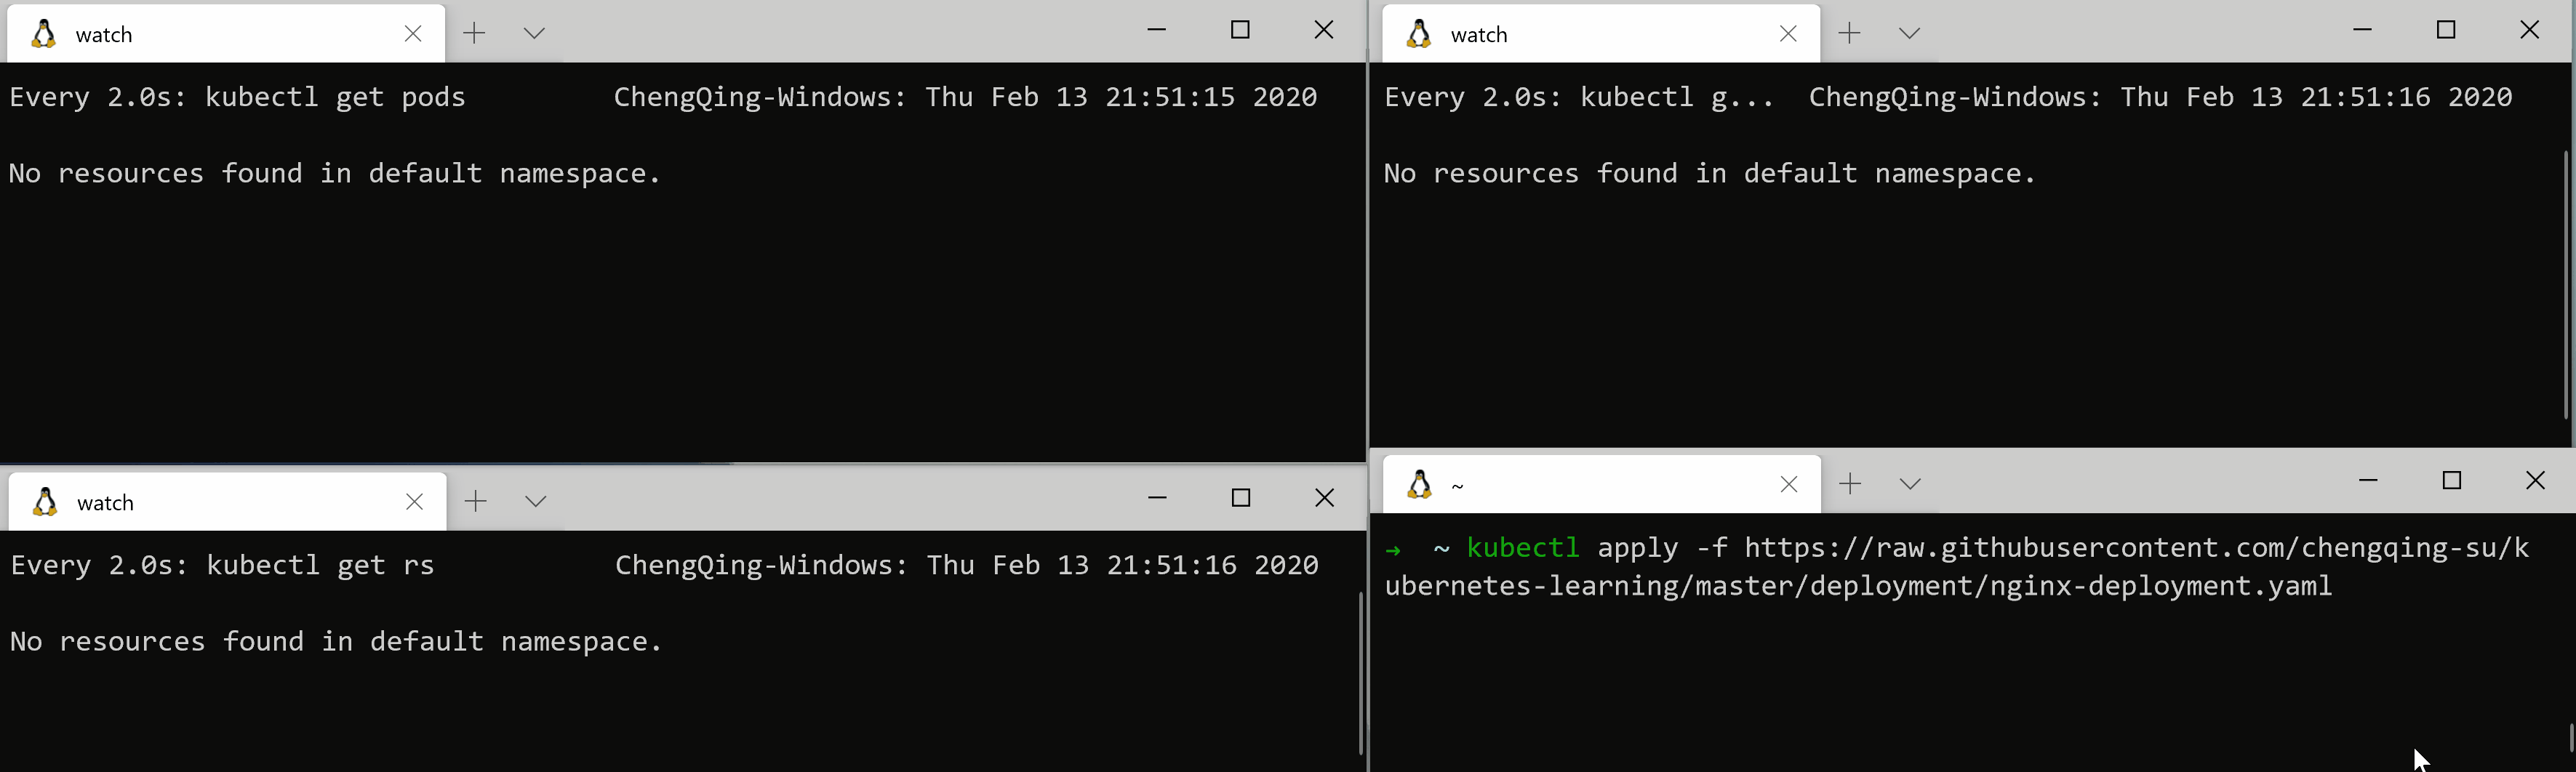The image size is (2576, 772).
Task: Expand profile dropdown in rs window
Action: tap(536, 501)
